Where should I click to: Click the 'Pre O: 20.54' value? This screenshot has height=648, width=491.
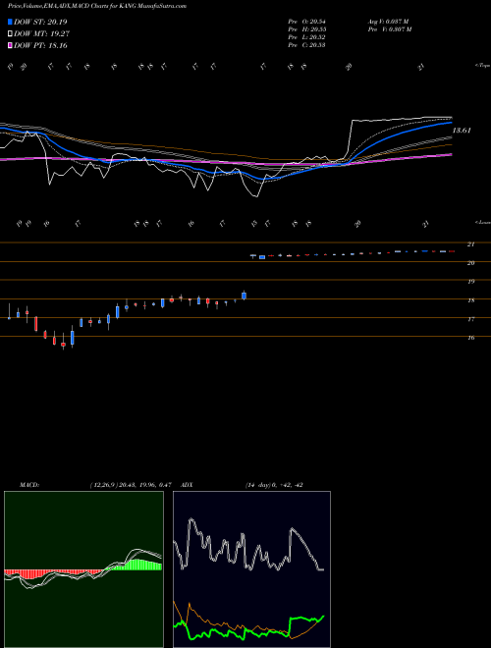click(306, 22)
